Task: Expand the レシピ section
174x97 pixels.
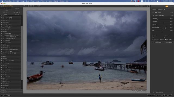Action: click(x=4, y=90)
